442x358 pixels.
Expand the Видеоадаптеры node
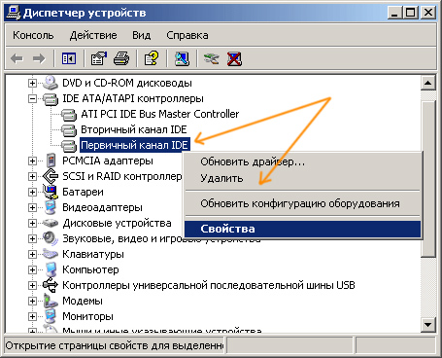pos(32,207)
